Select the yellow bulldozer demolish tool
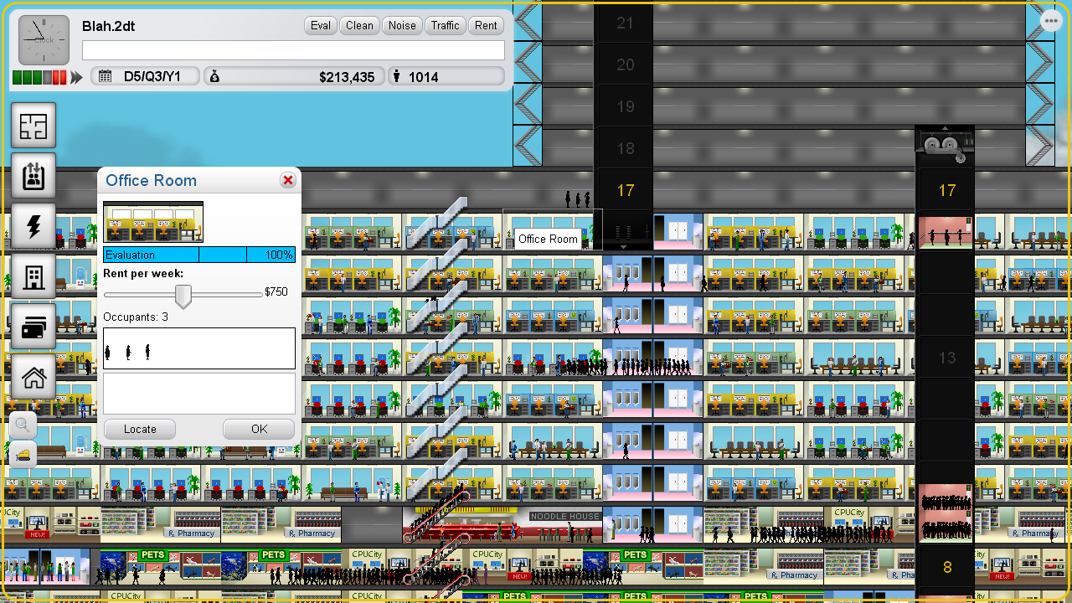 tap(23, 453)
